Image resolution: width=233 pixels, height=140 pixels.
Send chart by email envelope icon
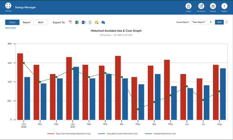(96, 23)
